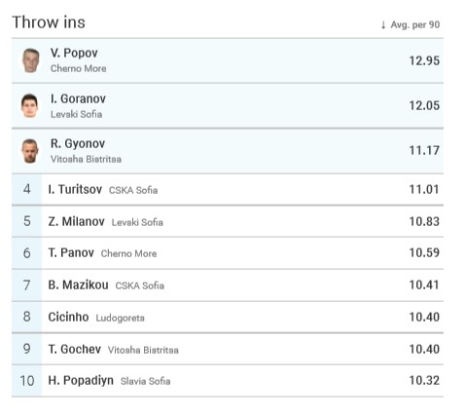This screenshot has width=465, height=416.
Task: Click Ludogorets team next to Cicinho
Action: (x=121, y=318)
